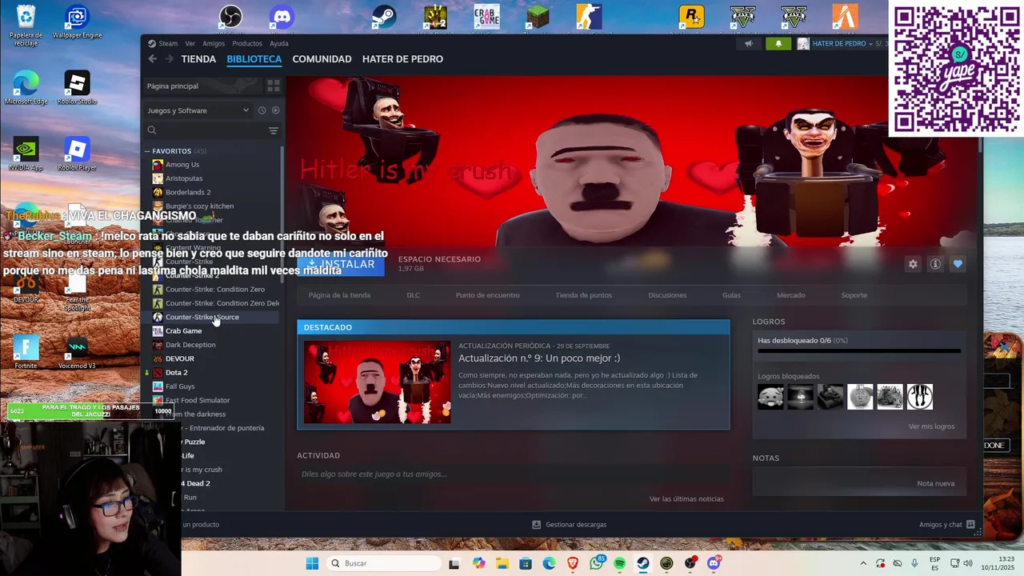Toggle ready-to-play filter icon
The width and height of the screenshot is (1024, 576).
click(x=275, y=110)
